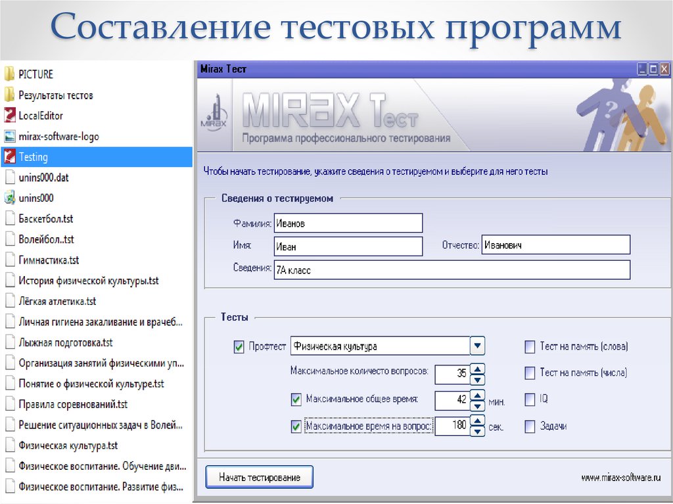The height and width of the screenshot is (504, 673).
Task: Select the Баскетбол.tst file icon
Action: (10, 218)
